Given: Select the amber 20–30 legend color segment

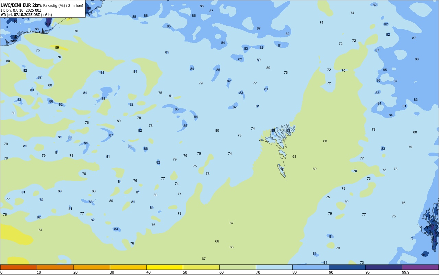Looking at the screenshot, I should tap(92, 267).
